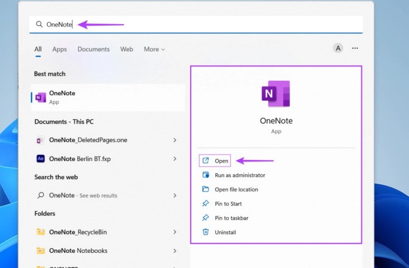The height and width of the screenshot is (268, 409).
Task: Click the Open launch icon
Action: click(206, 161)
